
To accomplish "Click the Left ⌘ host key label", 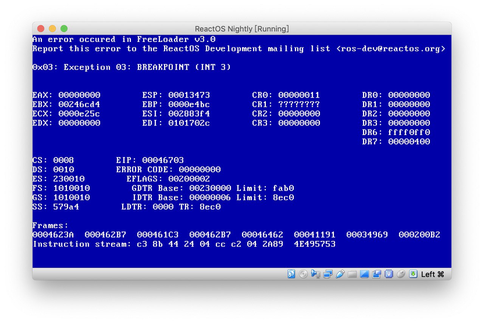I will [433, 274].
